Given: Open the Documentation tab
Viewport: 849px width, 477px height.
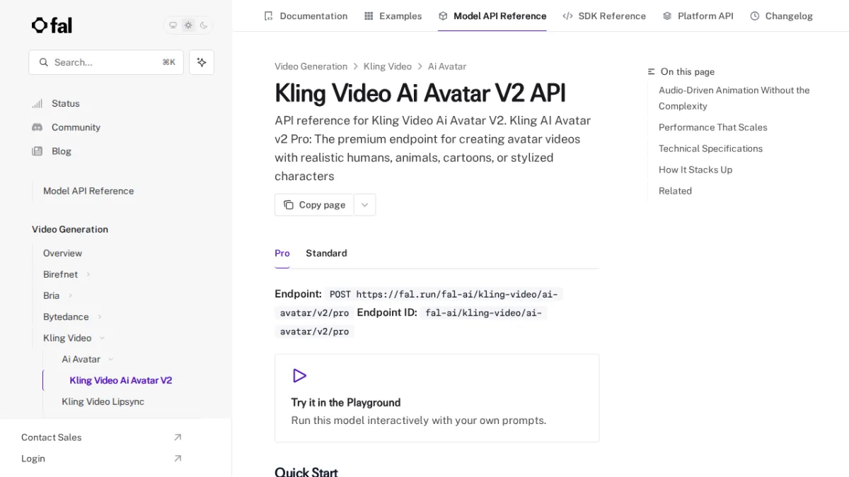Looking at the screenshot, I should pos(306,16).
